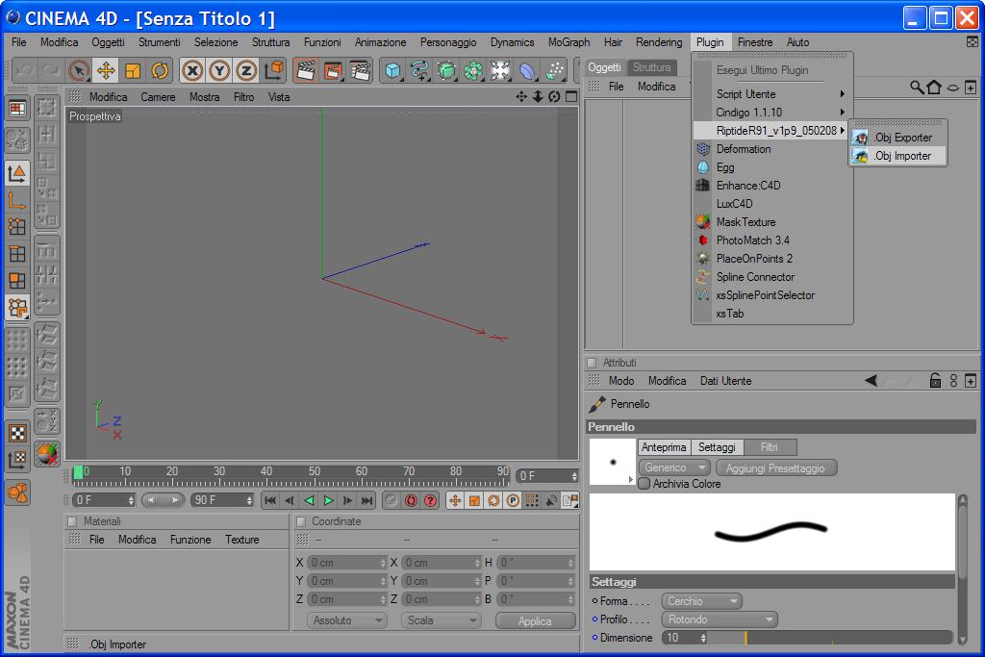985x657 pixels.
Task: Click the 90 F end frame field
Action: click(222, 500)
